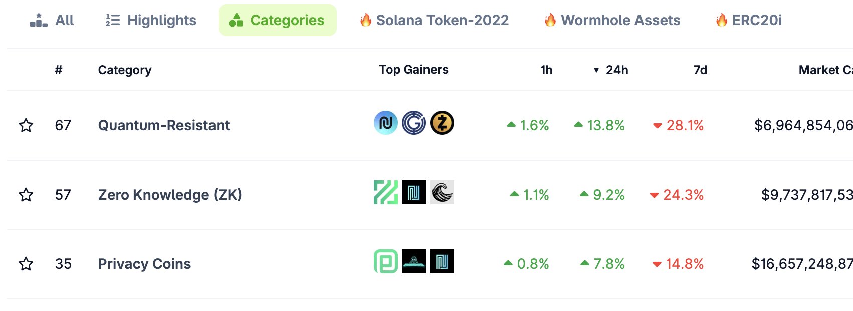Click second top gainer coin in Quantum-Resistant row
Viewport: 853px width, 311px height.
414,123
